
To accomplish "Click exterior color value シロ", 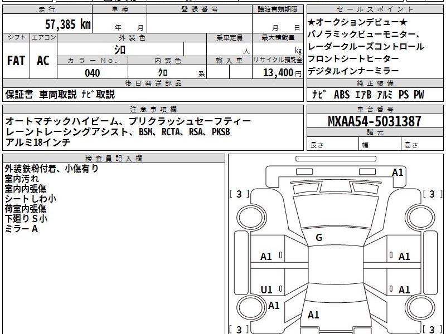I will coord(120,50).
